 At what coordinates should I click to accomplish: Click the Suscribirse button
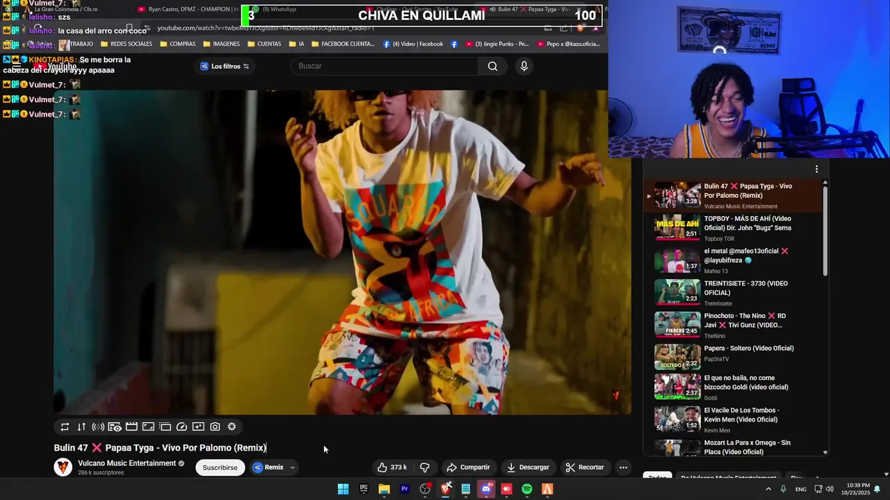(220, 467)
